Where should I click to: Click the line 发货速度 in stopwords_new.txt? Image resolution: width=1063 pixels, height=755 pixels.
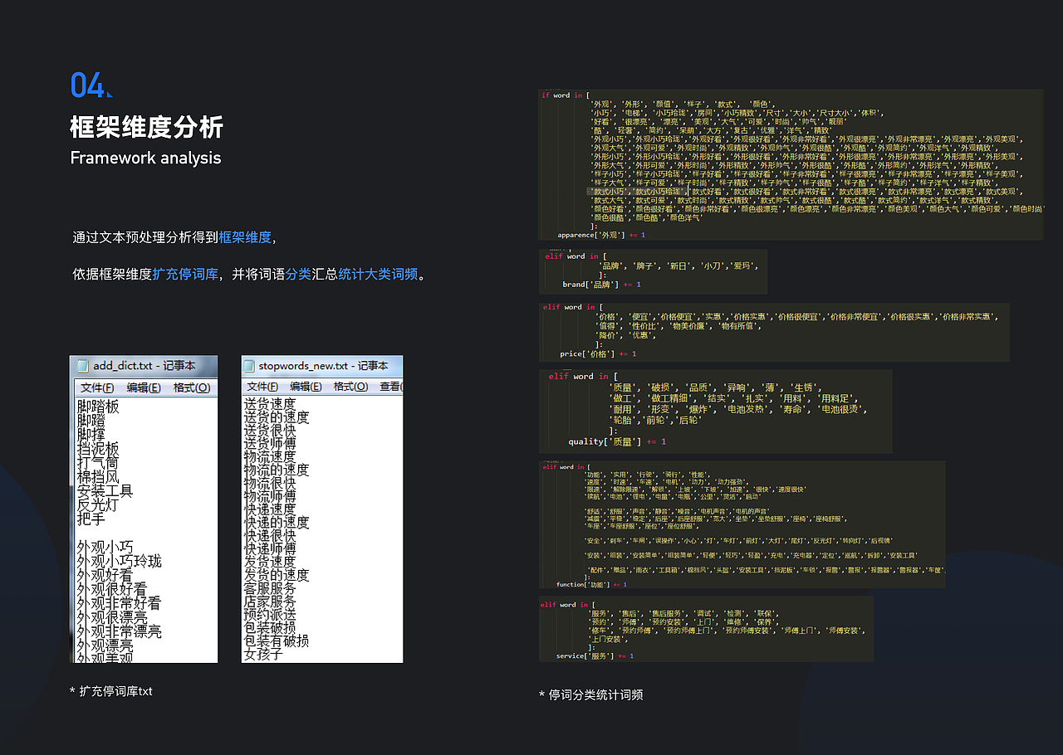(269, 562)
